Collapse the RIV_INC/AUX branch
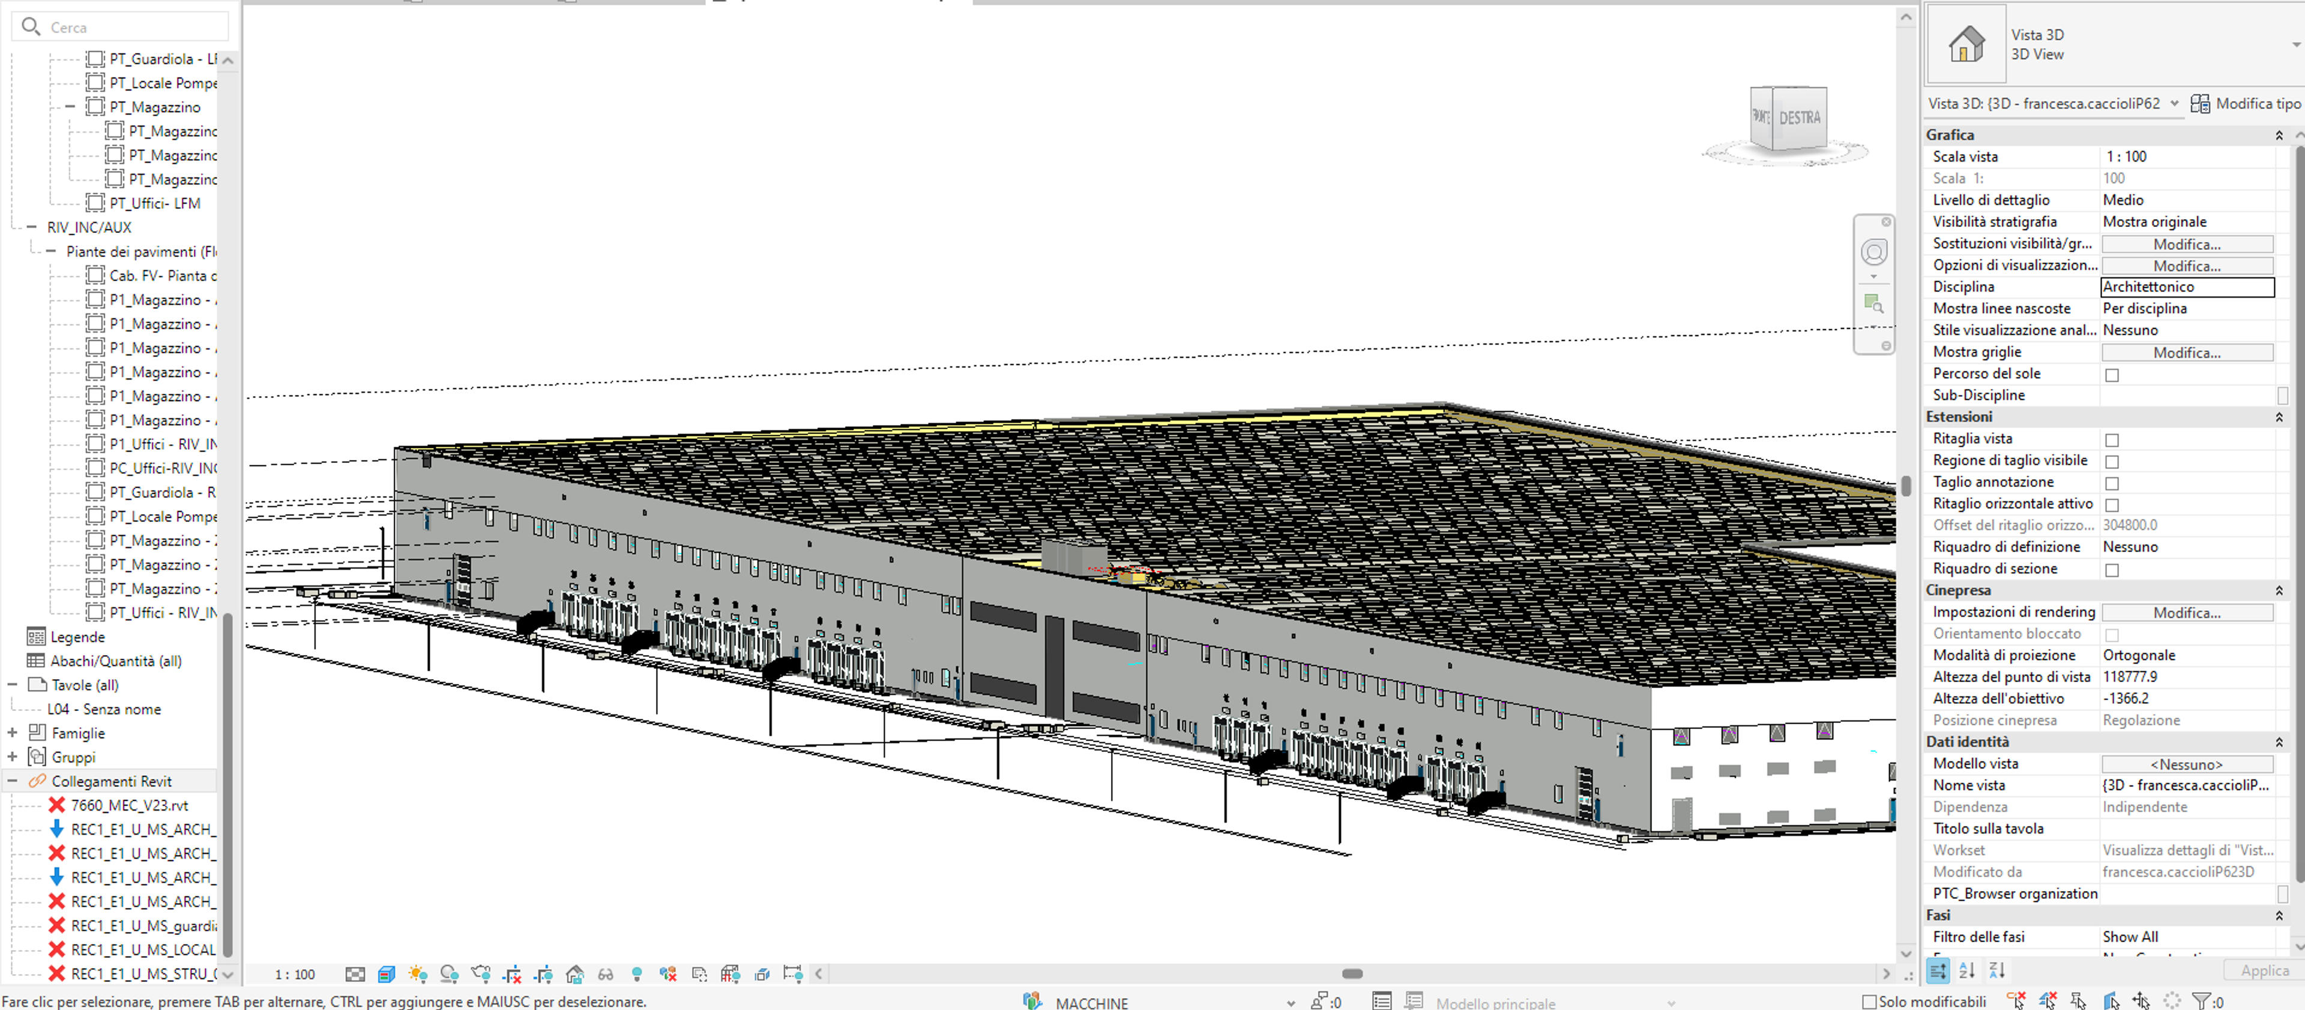 [31, 226]
